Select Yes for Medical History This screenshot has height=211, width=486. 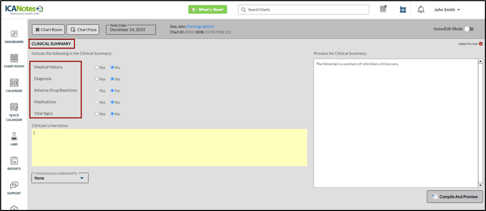(97, 67)
